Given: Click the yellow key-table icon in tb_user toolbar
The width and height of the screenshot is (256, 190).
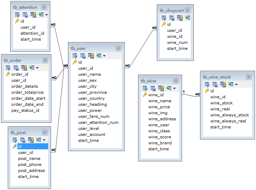Looking at the screenshot, I should pyautogui.click(x=91, y=56).
